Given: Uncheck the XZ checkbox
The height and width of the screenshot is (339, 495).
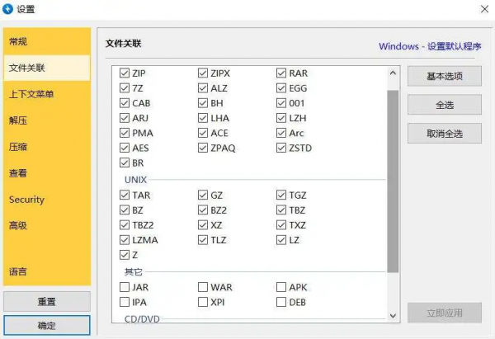Looking at the screenshot, I should pos(203,225).
